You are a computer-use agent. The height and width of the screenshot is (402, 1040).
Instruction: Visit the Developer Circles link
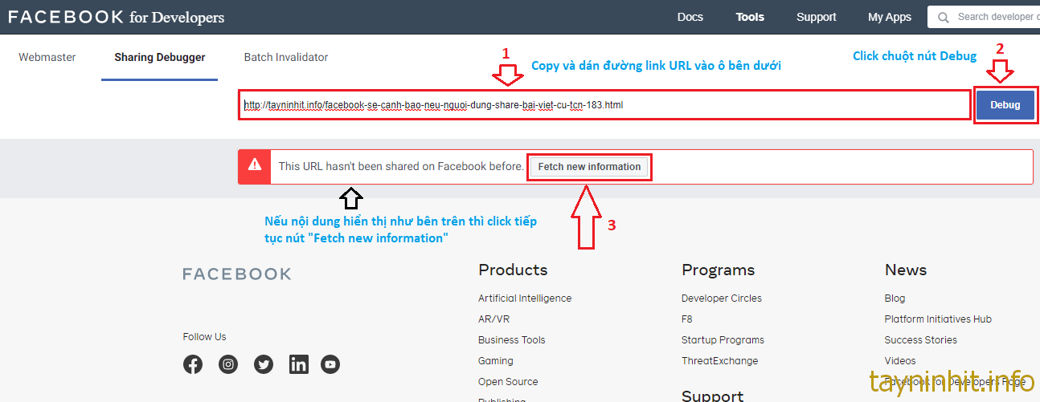point(721,298)
